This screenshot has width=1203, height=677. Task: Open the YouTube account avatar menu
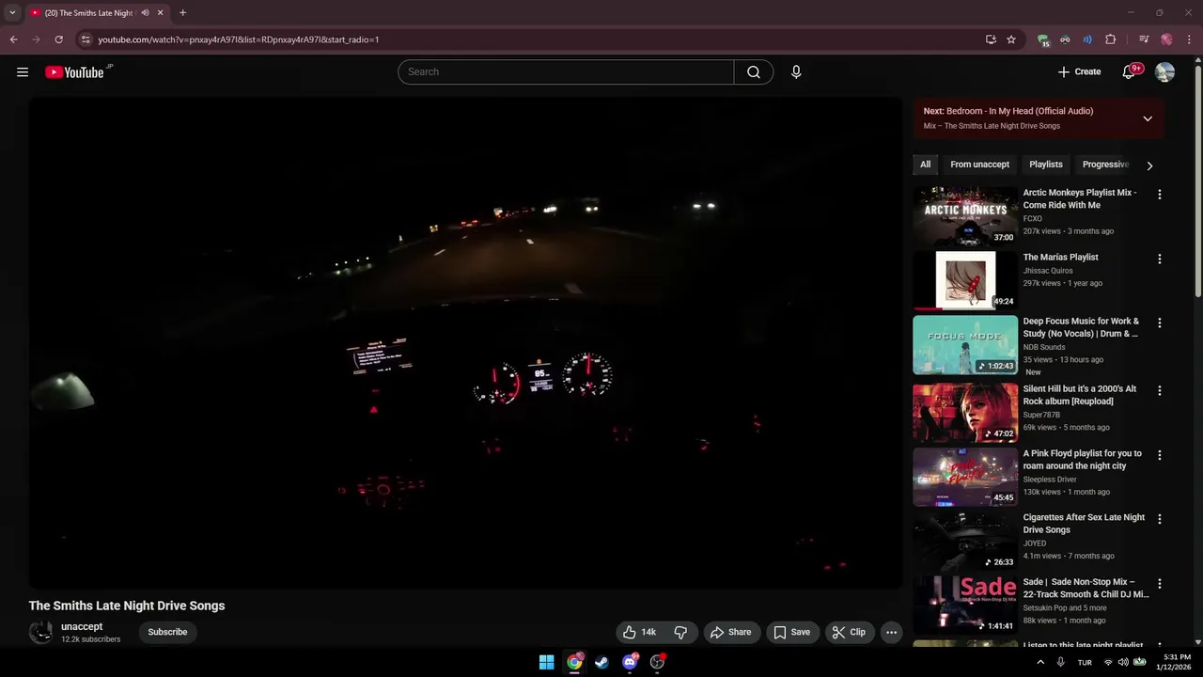tap(1164, 71)
